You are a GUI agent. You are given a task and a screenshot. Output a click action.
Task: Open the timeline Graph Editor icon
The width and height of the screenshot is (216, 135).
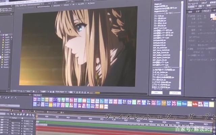pos(33,115)
